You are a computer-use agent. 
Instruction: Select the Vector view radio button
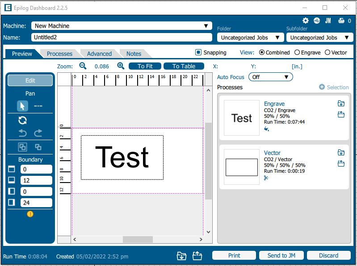tap(328, 53)
